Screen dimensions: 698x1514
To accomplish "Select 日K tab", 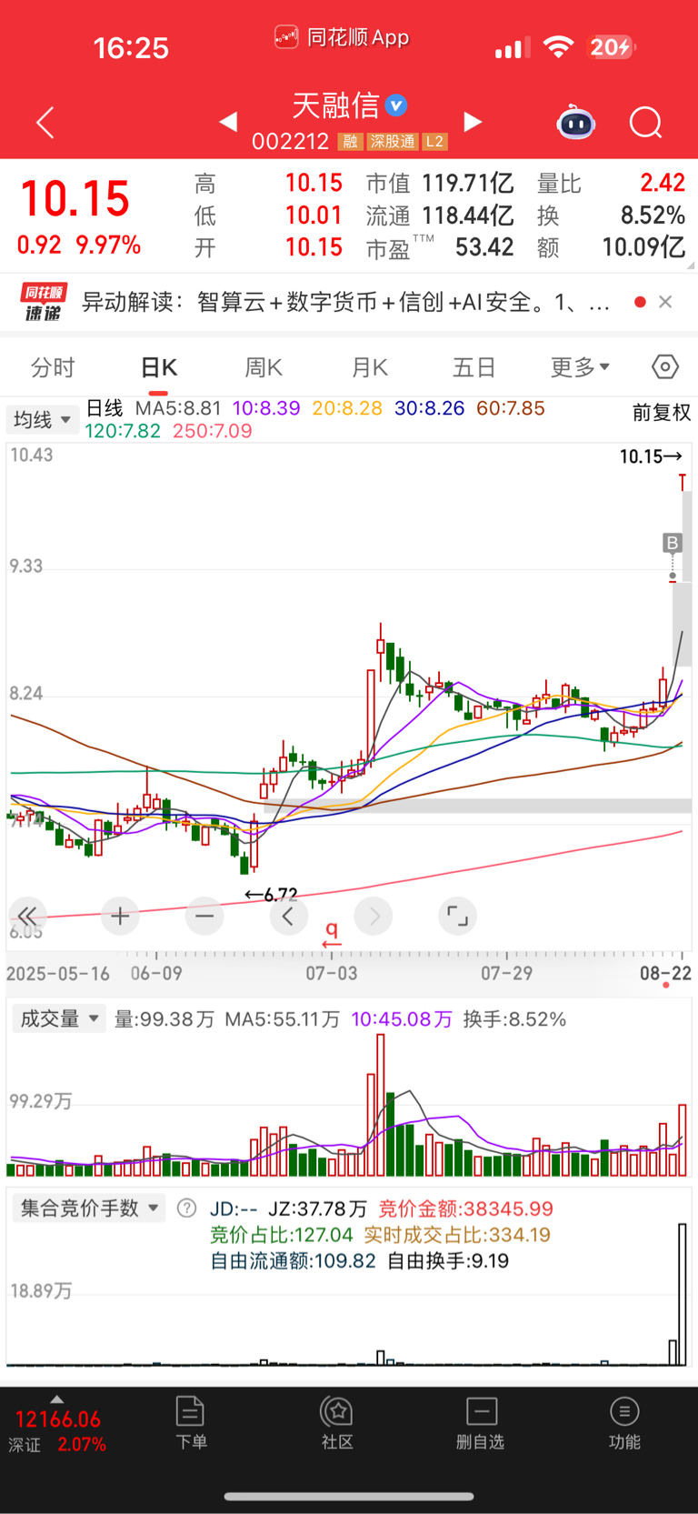I will tap(159, 367).
